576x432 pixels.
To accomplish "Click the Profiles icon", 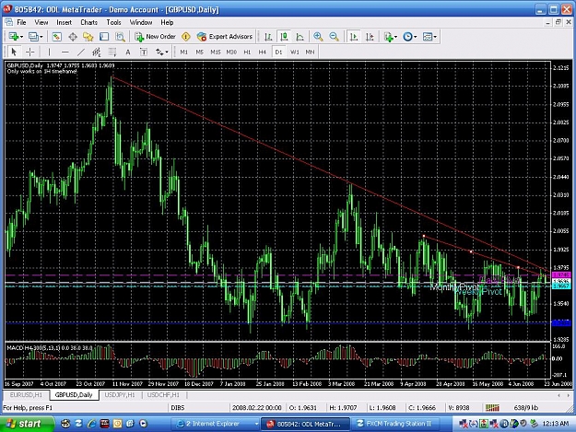I will [x=33, y=37].
